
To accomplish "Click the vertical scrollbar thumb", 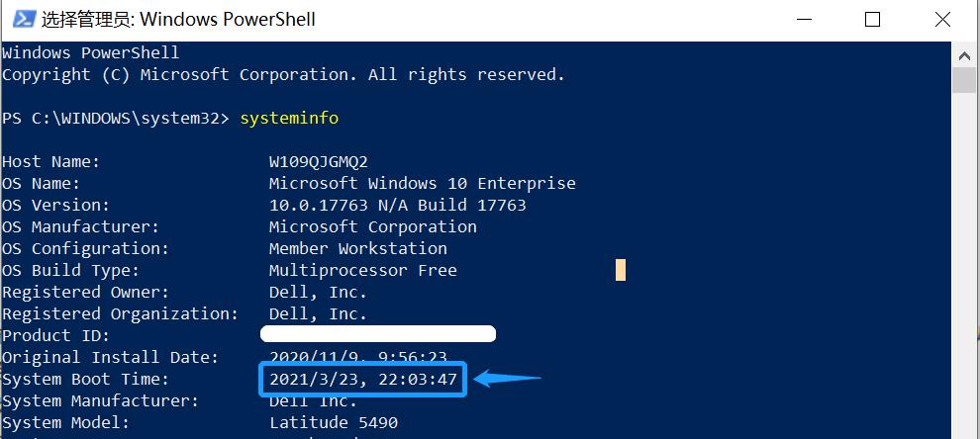I will click(x=964, y=81).
